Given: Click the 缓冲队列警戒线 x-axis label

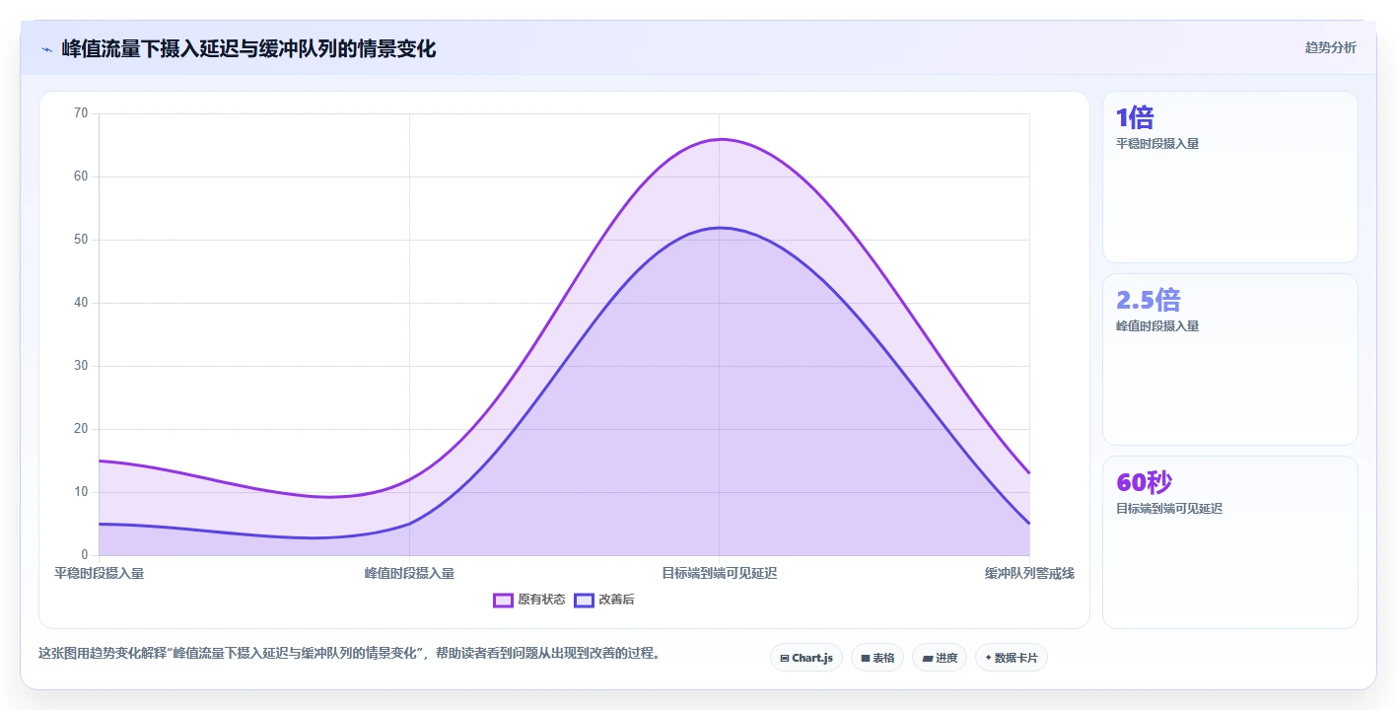Looking at the screenshot, I should [x=1029, y=573].
